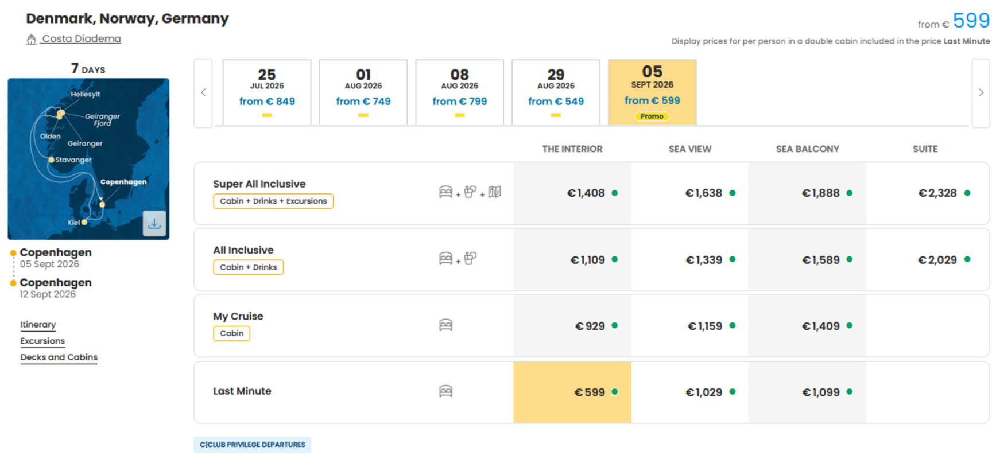Click the bed icon in All Inclusive row

click(445, 259)
